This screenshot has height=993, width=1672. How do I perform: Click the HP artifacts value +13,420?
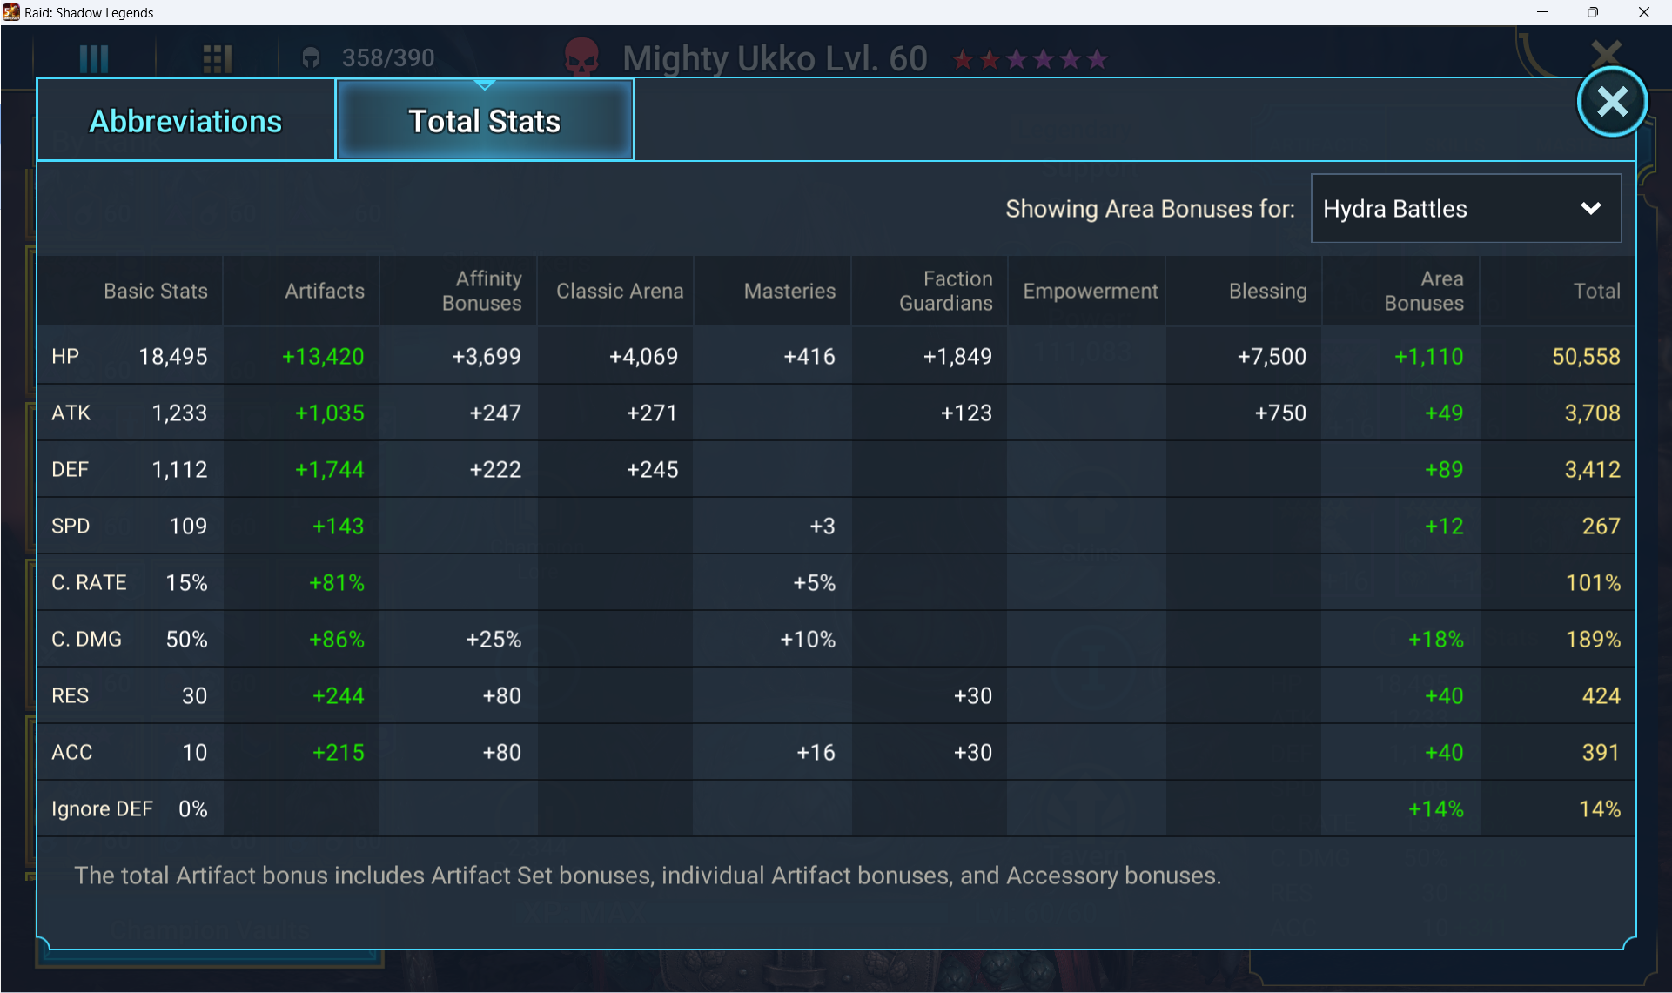[x=323, y=356]
